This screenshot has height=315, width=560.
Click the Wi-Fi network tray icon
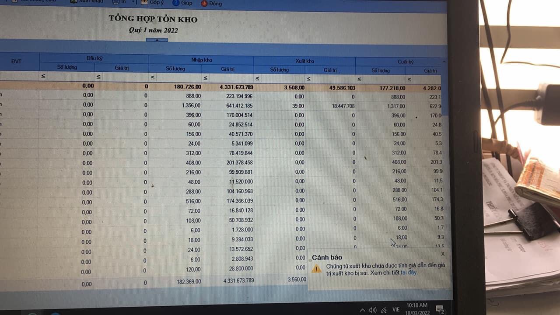click(x=384, y=310)
